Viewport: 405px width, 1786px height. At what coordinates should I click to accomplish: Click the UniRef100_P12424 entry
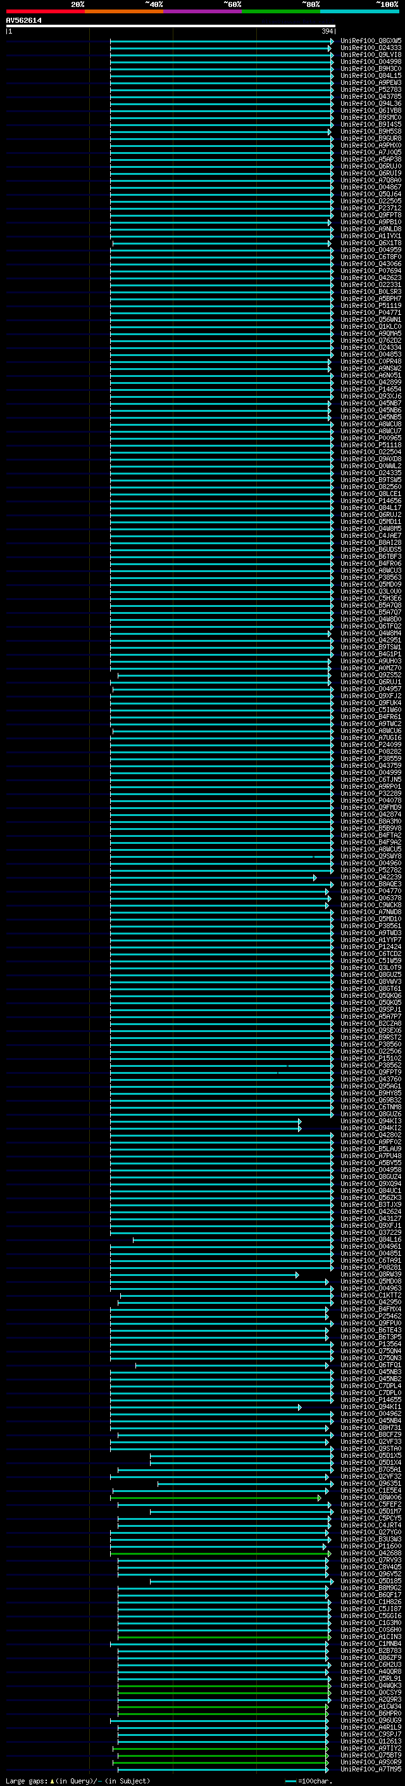click(370, 947)
